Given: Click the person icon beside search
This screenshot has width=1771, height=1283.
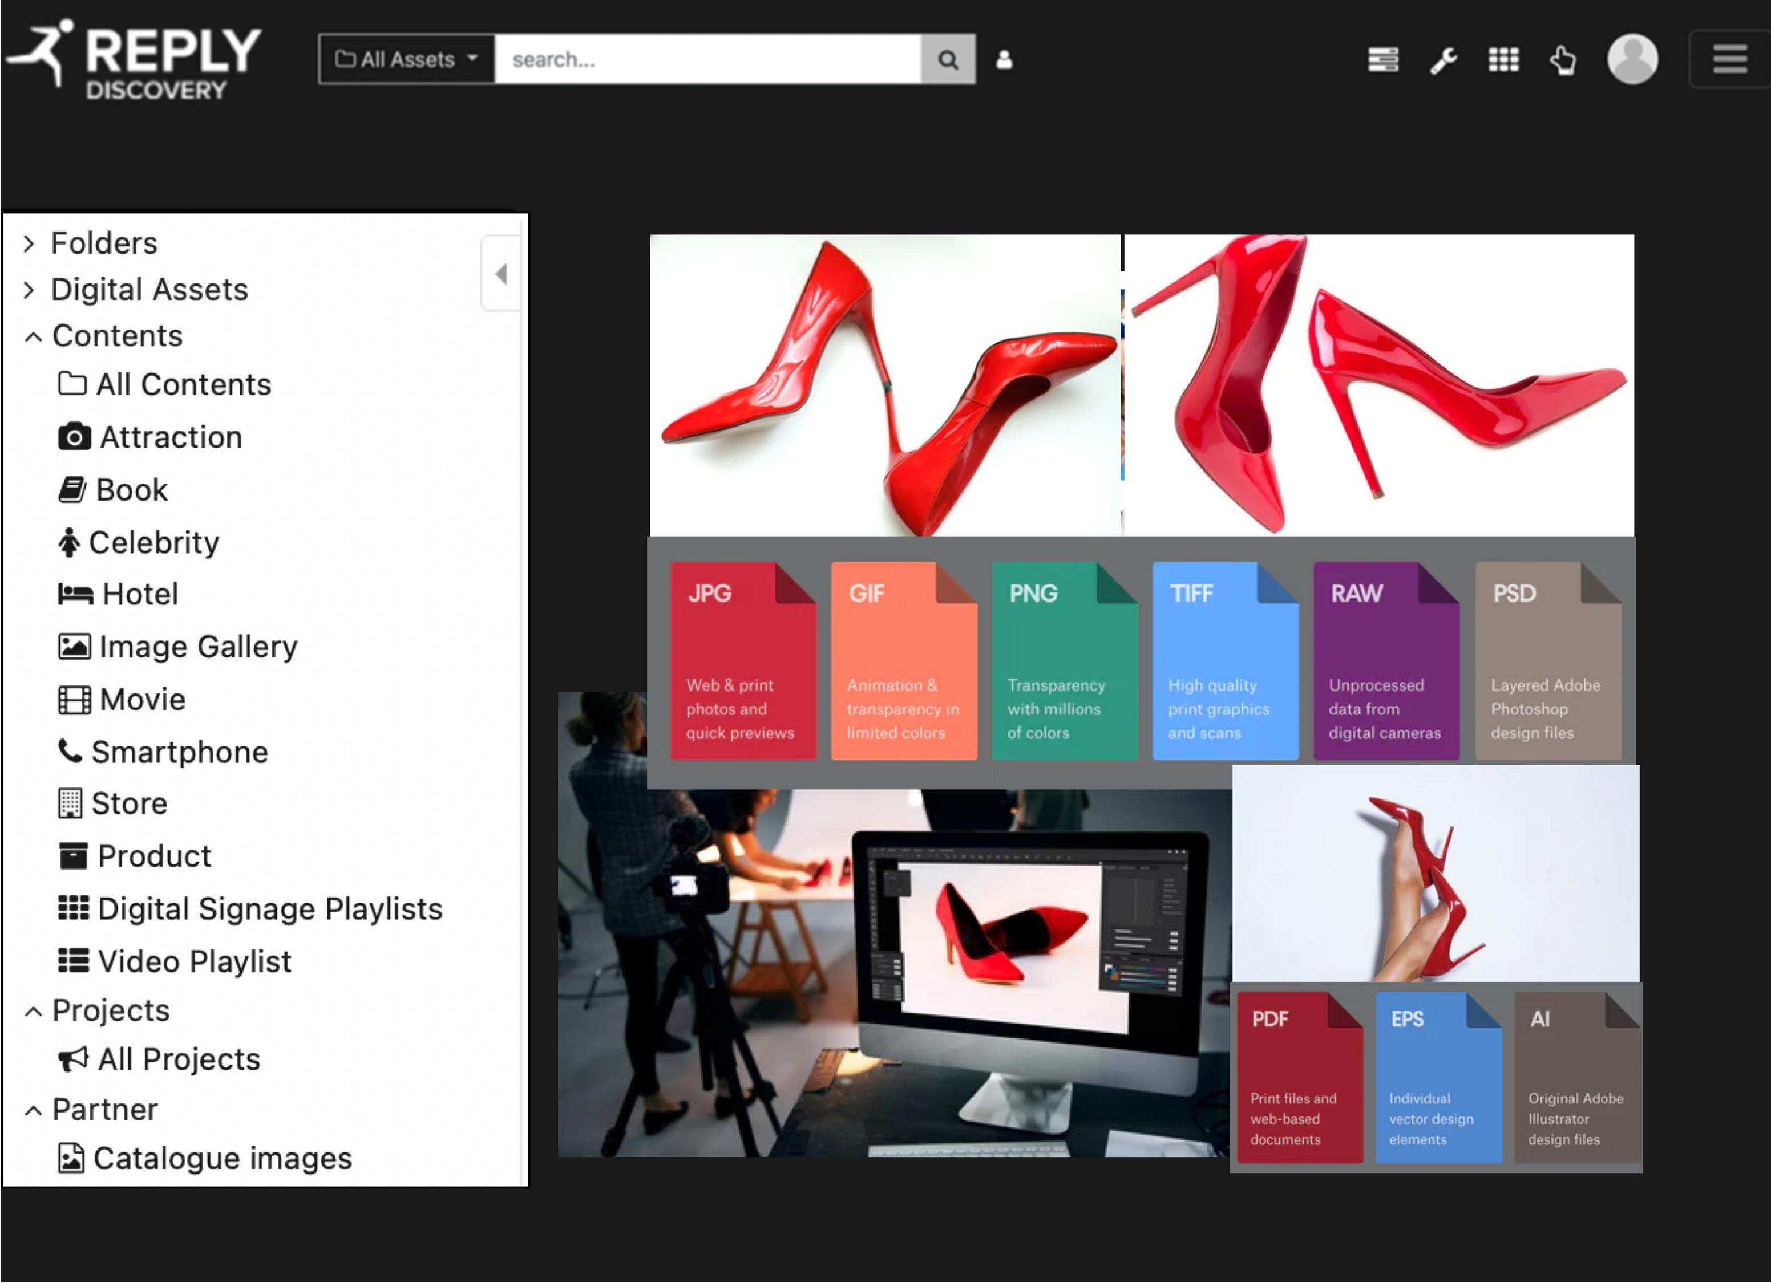Looking at the screenshot, I should (x=1004, y=59).
